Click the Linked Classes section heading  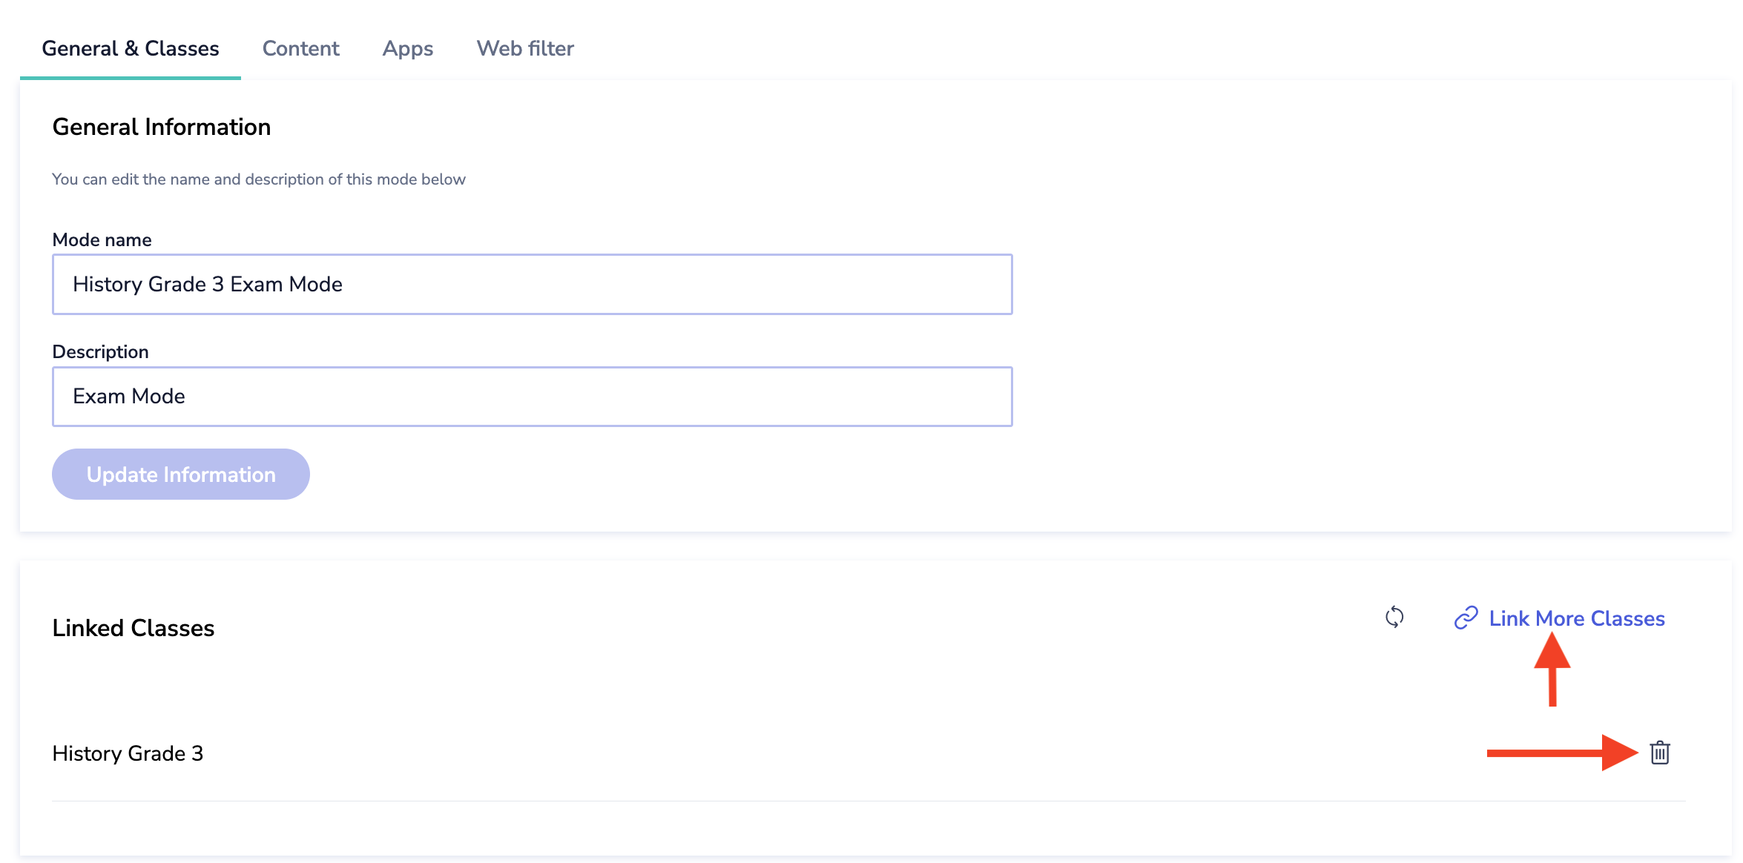pyautogui.click(x=133, y=628)
